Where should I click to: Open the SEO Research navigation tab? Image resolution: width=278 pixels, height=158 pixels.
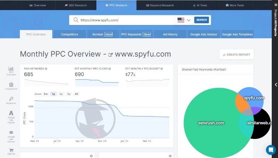click(76, 5)
